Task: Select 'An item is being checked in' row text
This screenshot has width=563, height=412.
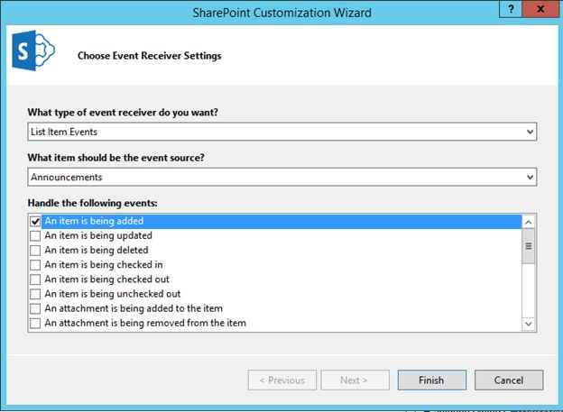Action: (x=104, y=265)
